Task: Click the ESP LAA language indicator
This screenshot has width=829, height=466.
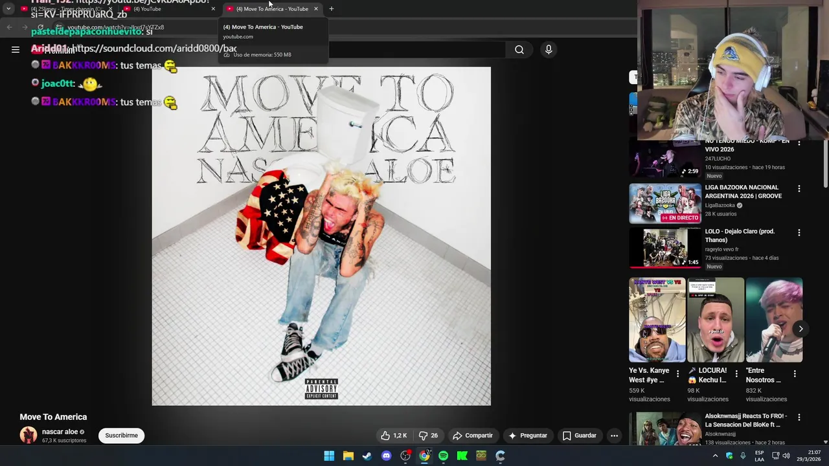Action: [759, 456]
